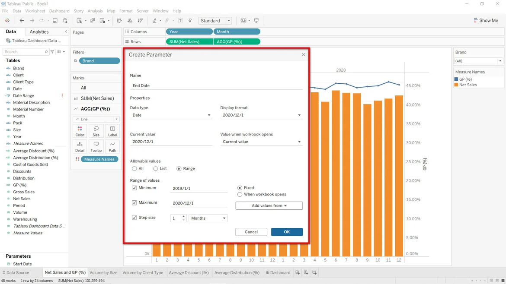Click the Add values from button
506x284 pixels.
pyautogui.click(x=269, y=206)
